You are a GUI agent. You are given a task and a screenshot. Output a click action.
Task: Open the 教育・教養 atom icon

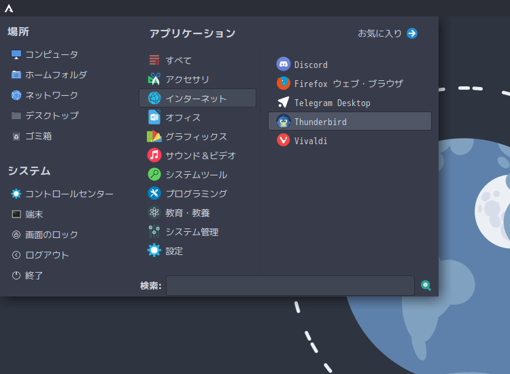pos(154,212)
